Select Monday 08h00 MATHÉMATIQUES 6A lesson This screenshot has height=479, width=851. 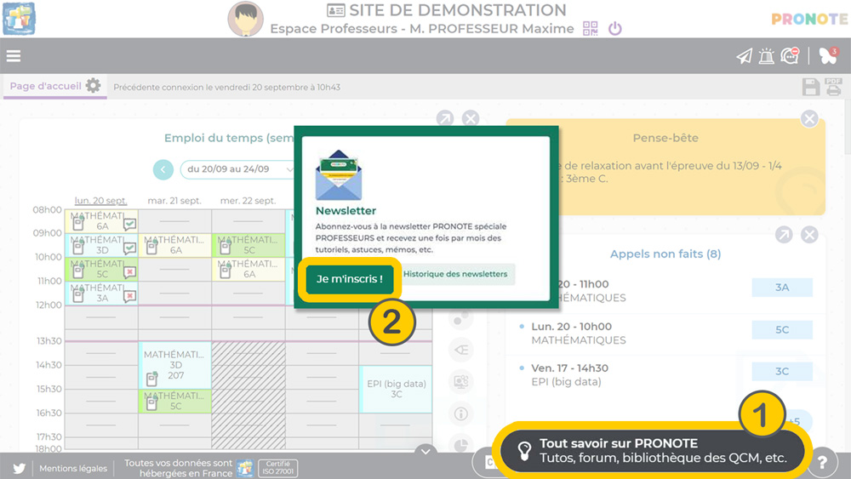[101, 221]
